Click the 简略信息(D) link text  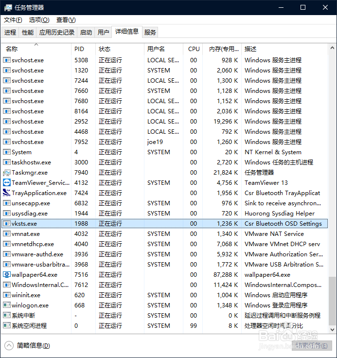click(x=34, y=345)
